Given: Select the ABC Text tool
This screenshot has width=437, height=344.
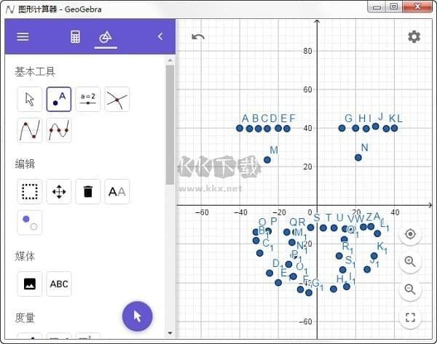Looking at the screenshot, I should (59, 284).
